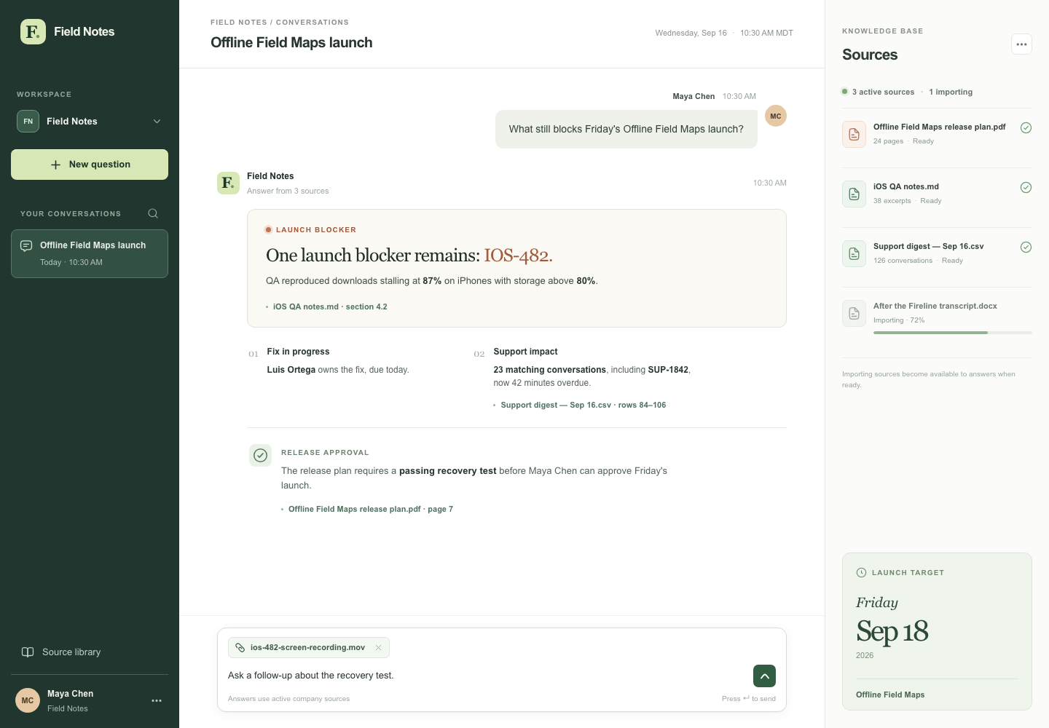1049x728 pixels.
Task: Click chat icon on Offline Field Maps conversation
Action: pos(26,245)
